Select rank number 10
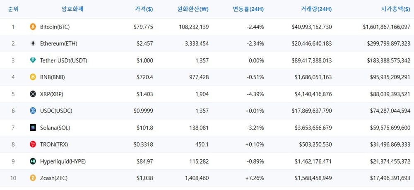414x190 pixels. coord(13,178)
